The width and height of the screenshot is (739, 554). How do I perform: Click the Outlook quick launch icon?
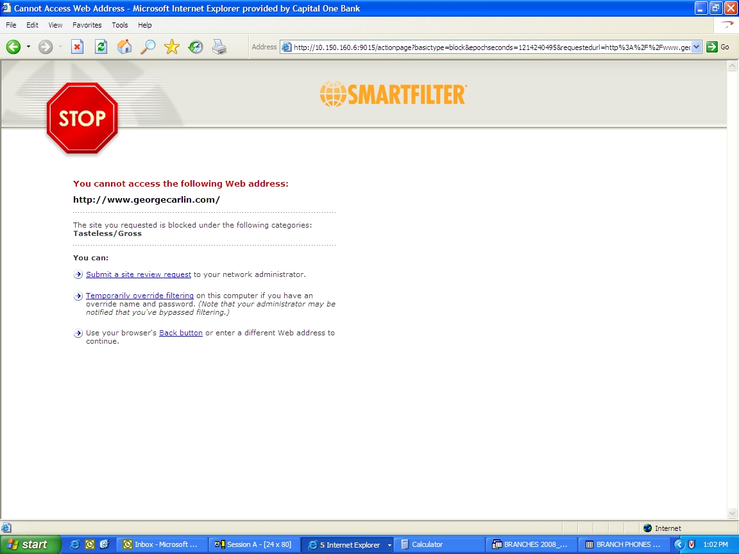[x=90, y=544]
